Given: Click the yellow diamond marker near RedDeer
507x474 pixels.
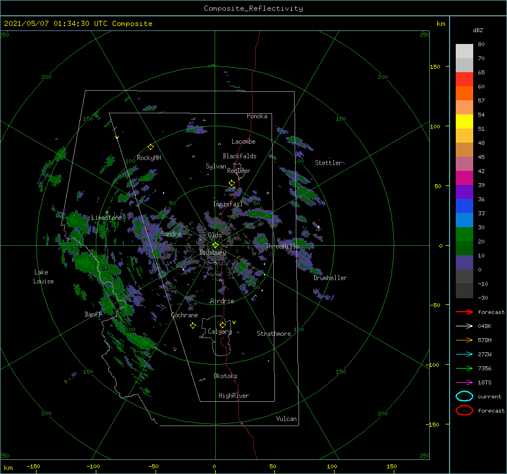Looking at the screenshot, I should pos(232,183).
